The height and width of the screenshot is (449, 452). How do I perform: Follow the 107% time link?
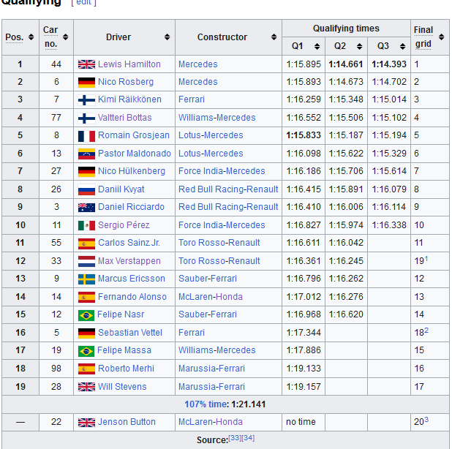coord(206,404)
